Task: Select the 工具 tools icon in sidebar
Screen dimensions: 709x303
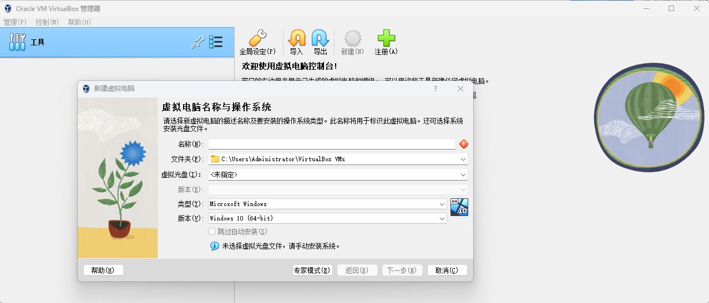Action: coord(18,42)
